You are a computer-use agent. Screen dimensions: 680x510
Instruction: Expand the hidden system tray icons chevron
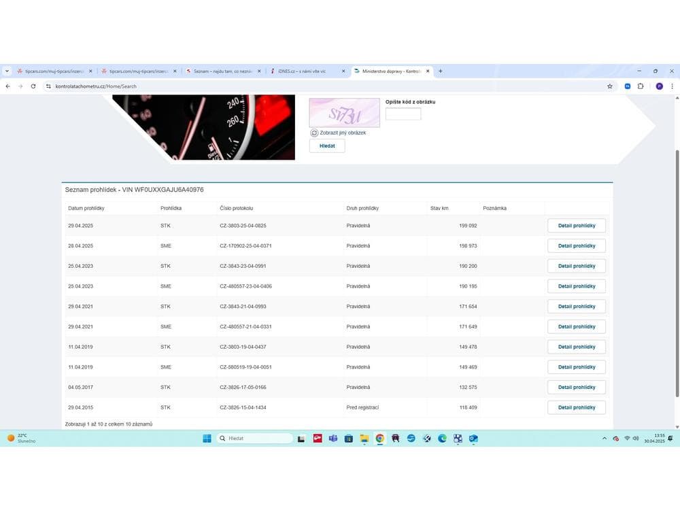[604, 439]
